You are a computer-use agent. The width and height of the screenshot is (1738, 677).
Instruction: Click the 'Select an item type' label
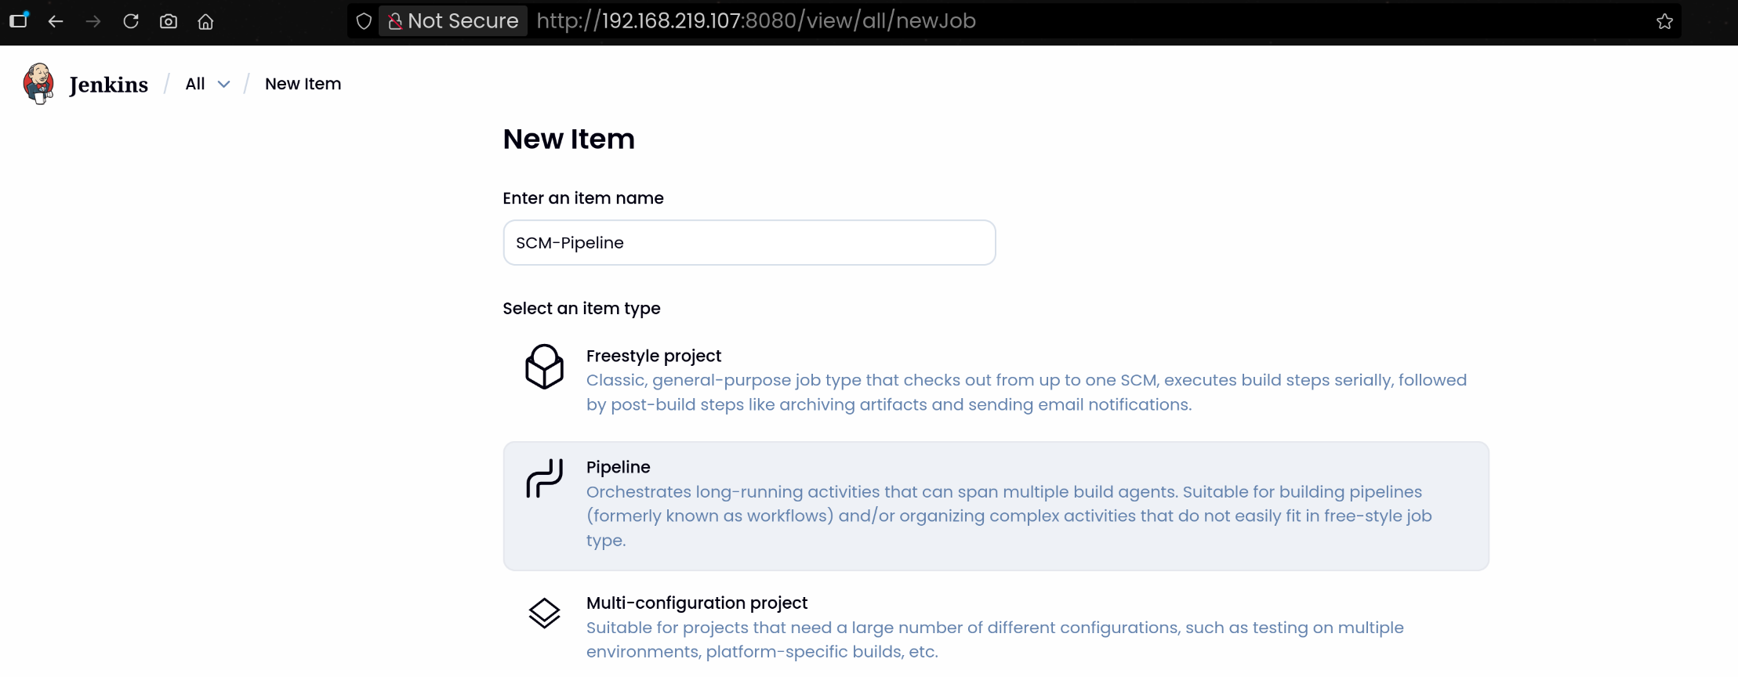click(x=582, y=309)
